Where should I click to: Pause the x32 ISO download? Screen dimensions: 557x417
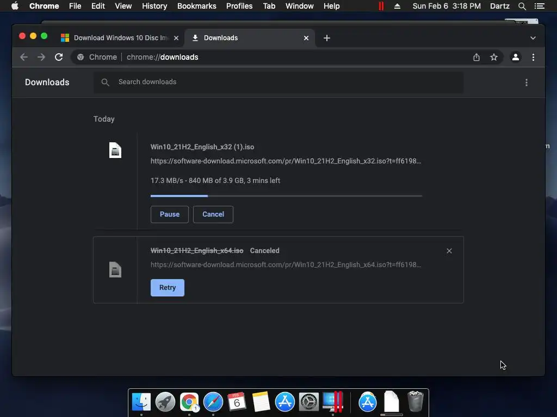(x=170, y=214)
